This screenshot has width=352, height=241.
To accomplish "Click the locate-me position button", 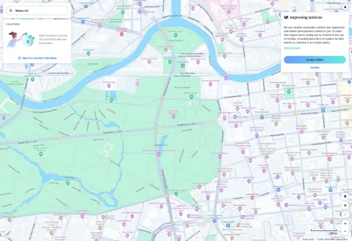I will (x=345, y=215).
